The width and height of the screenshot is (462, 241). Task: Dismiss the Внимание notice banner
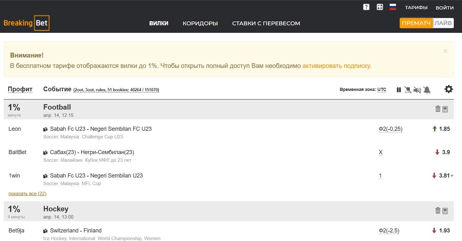445,51
